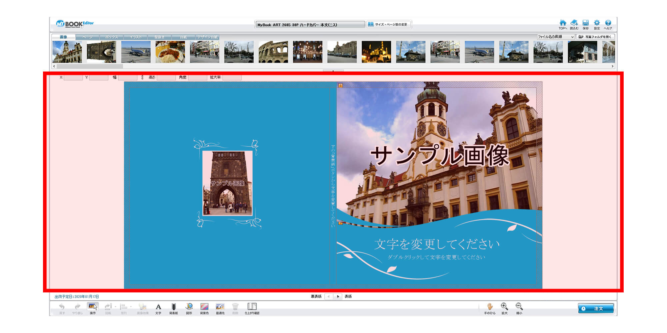Click the MyBook ART 260S product title field

pos(310,25)
